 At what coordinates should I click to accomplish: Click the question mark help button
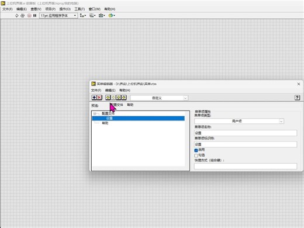point(297,98)
